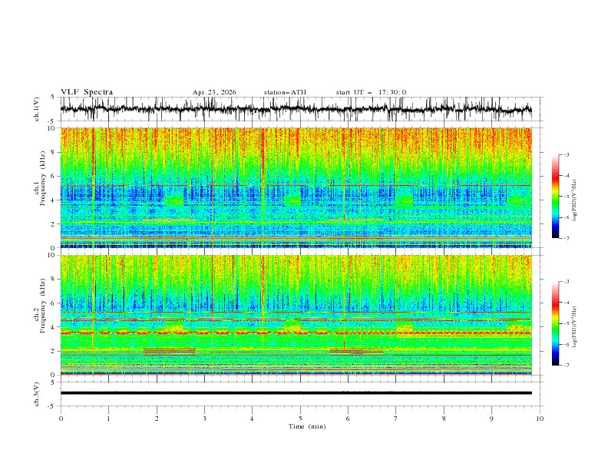Screen dimensions: 608x470
Task: Click the 0 minute tick at axis origin
Action: click(61, 419)
